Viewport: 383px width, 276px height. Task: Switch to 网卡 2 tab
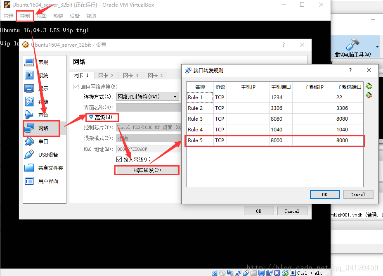(106, 76)
